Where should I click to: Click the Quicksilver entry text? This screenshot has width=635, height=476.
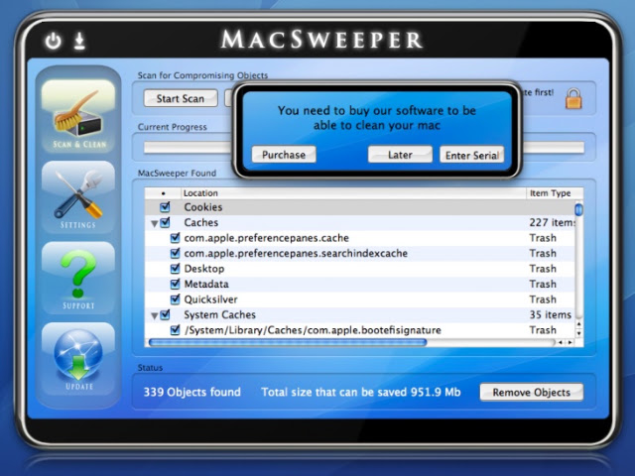pos(210,299)
